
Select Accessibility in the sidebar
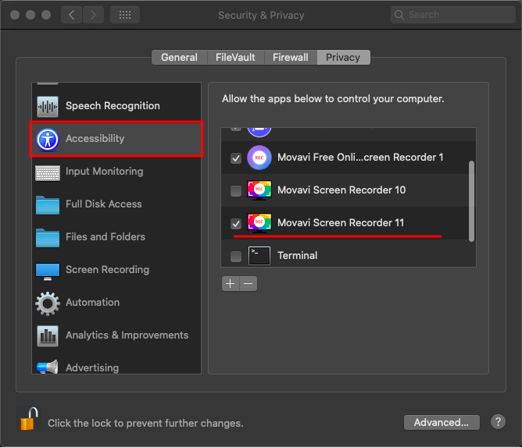tap(116, 139)
